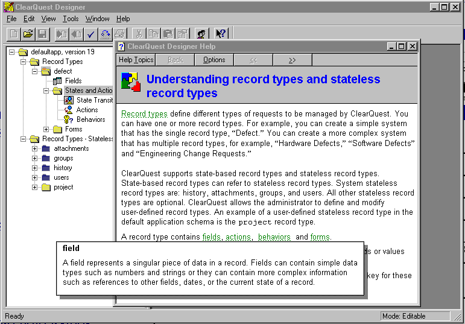Click the Print toolbar icon
The height and width of the screenshot is (324, 465).
click(x=119, y=34)
